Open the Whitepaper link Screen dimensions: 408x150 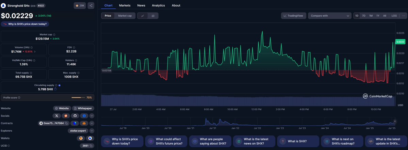pos(83,108)
